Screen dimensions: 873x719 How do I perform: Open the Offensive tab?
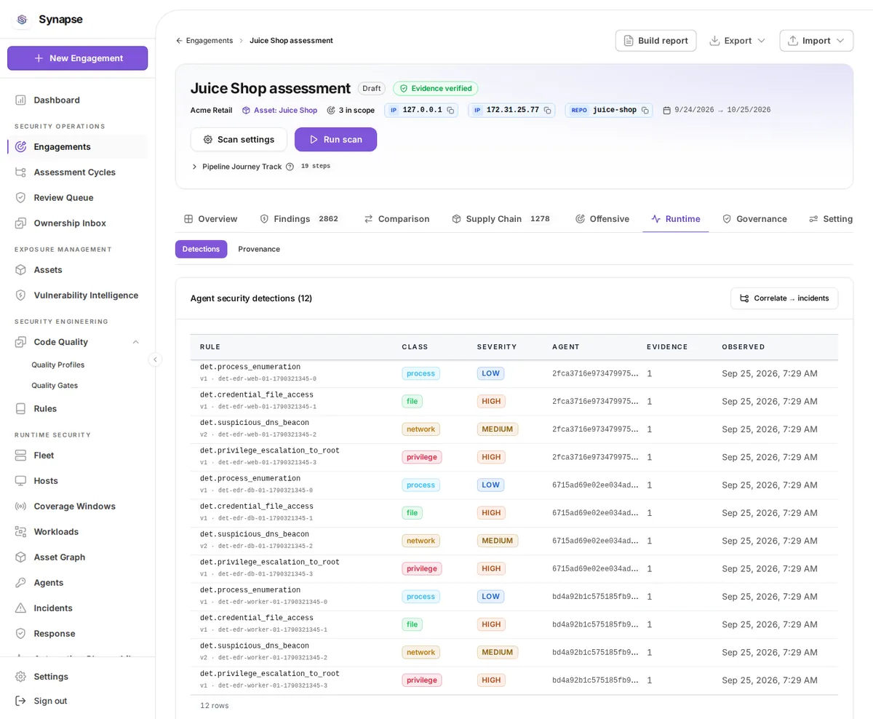(602, 219)
